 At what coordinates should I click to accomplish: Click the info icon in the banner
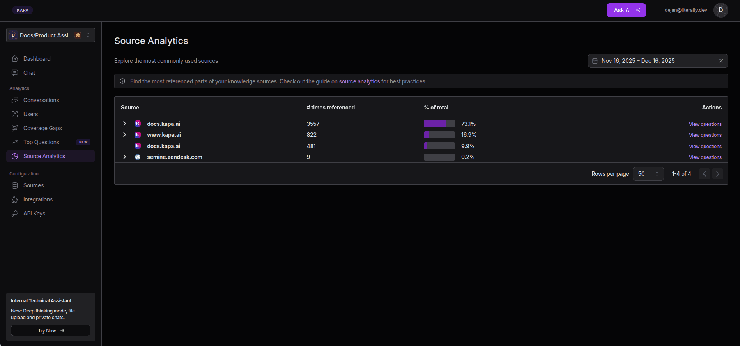tap(122, 81)
